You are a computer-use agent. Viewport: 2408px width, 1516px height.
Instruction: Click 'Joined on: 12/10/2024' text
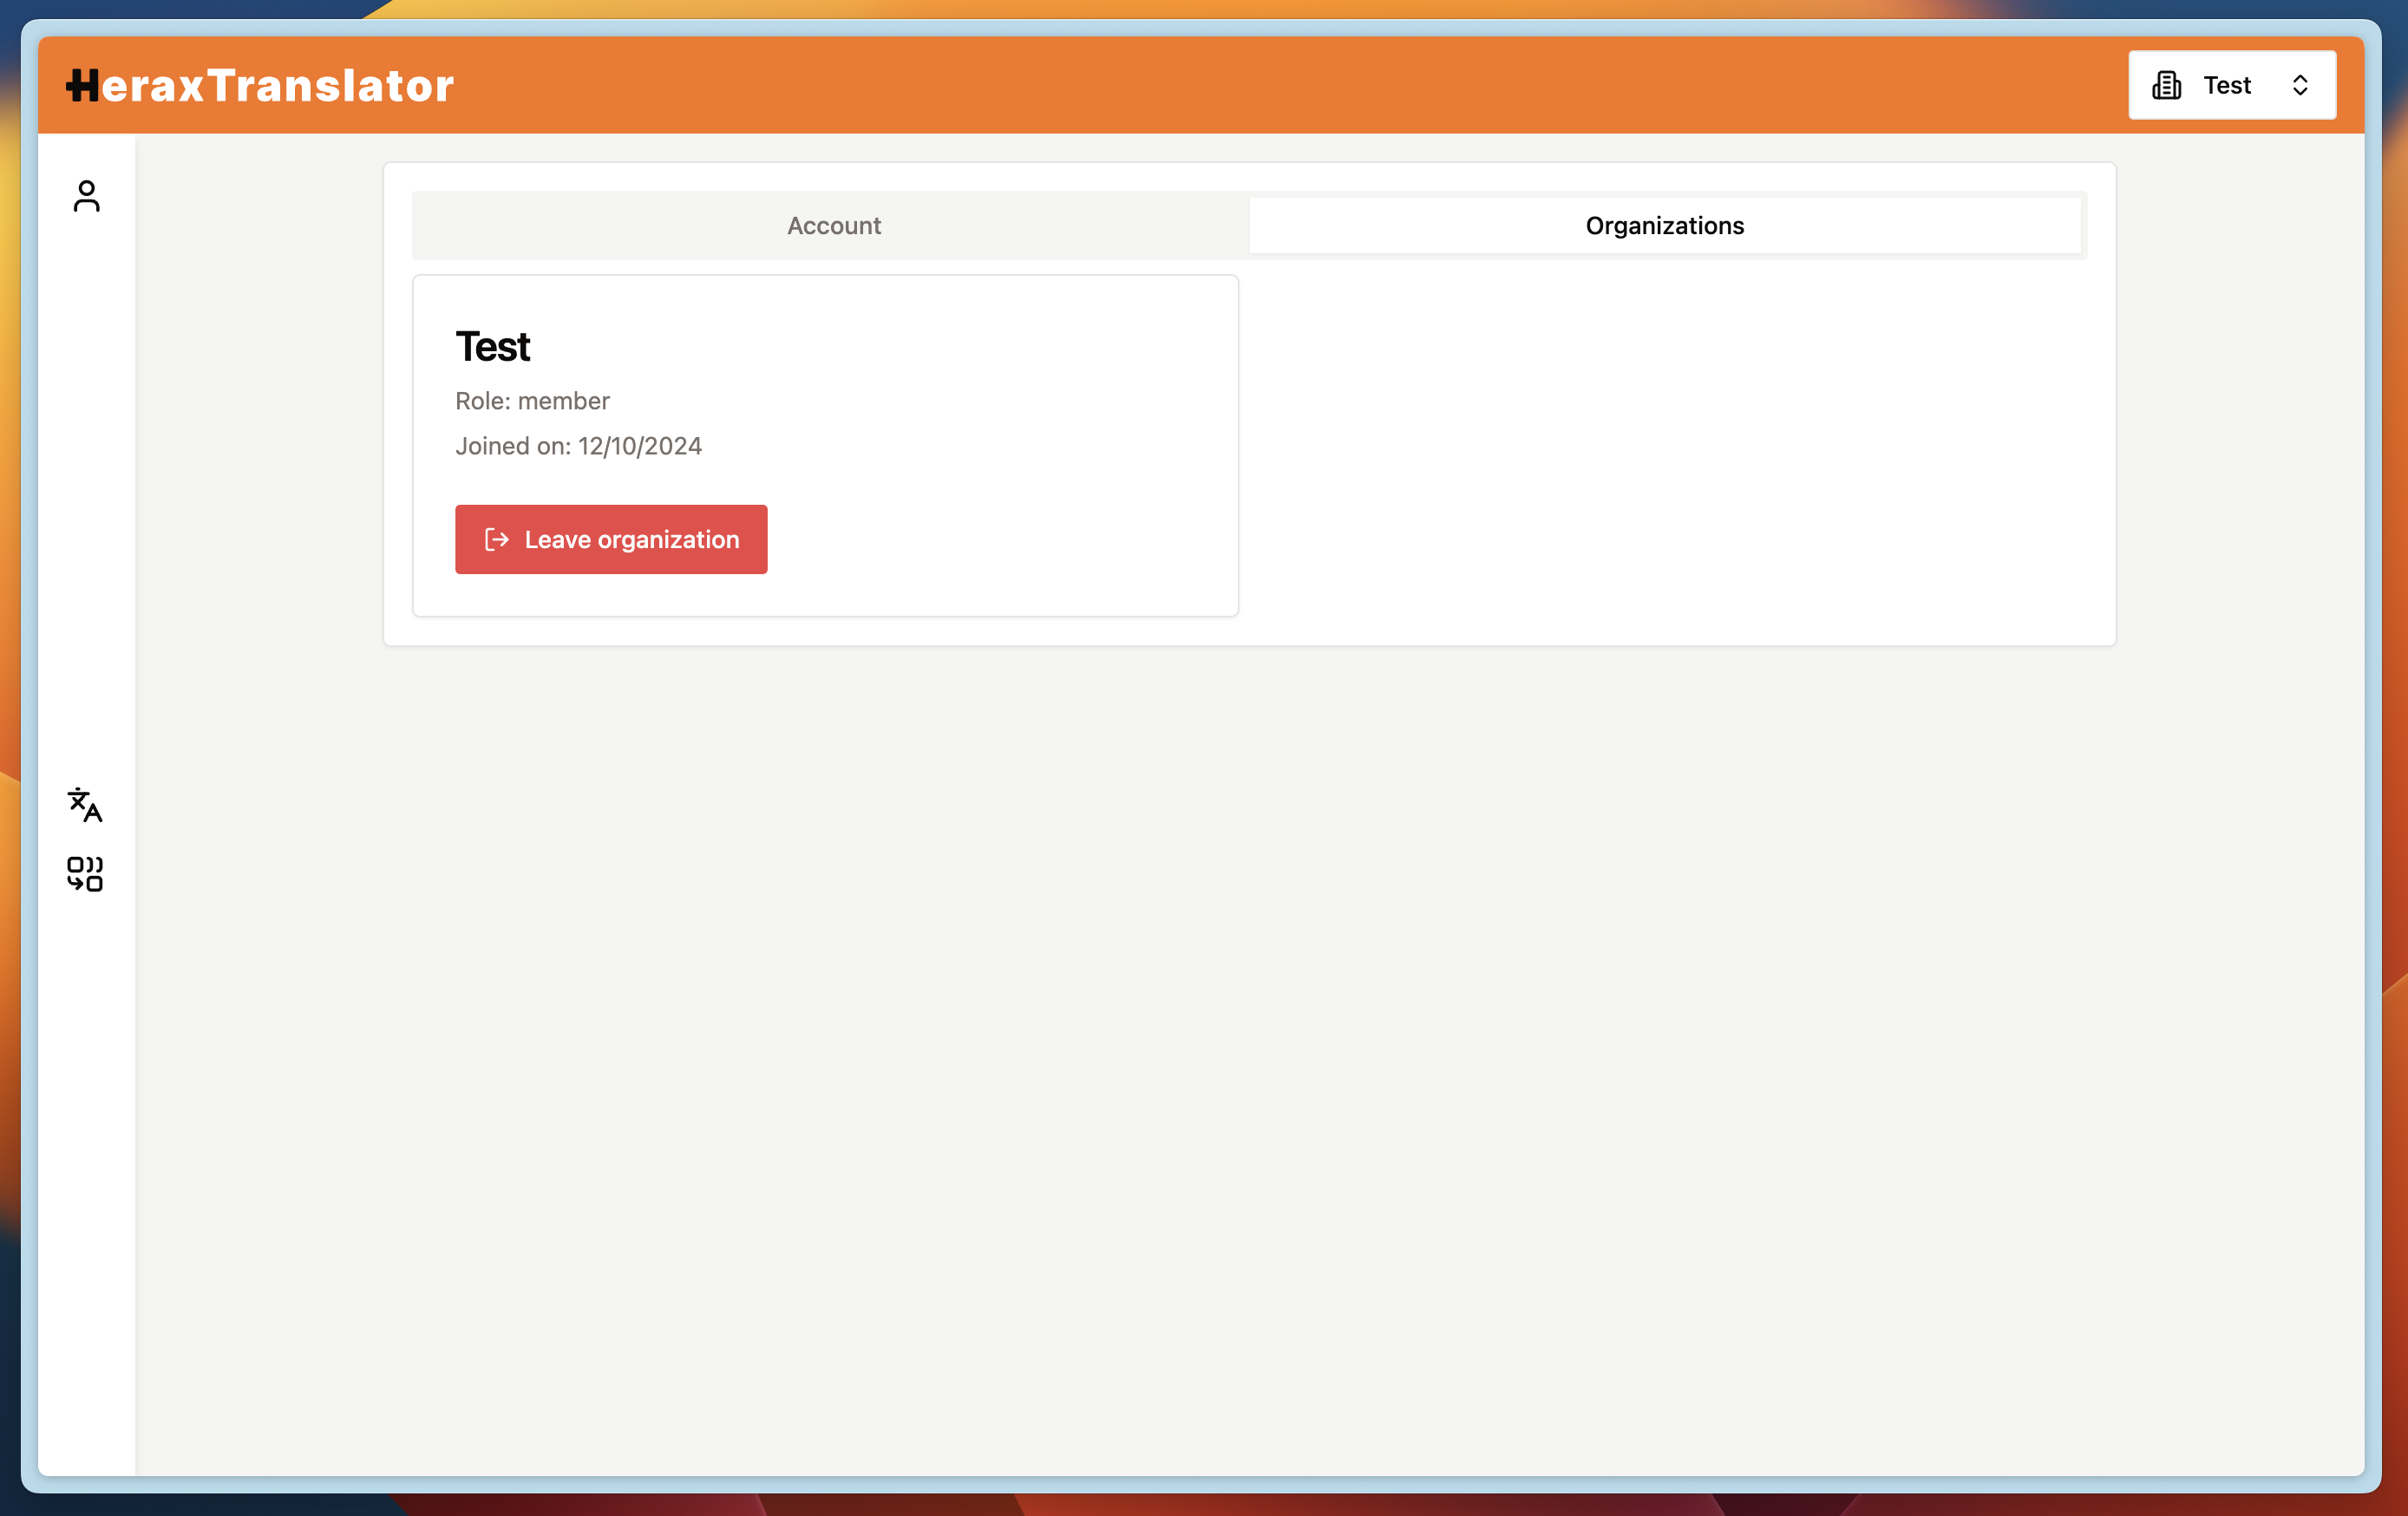578,446
